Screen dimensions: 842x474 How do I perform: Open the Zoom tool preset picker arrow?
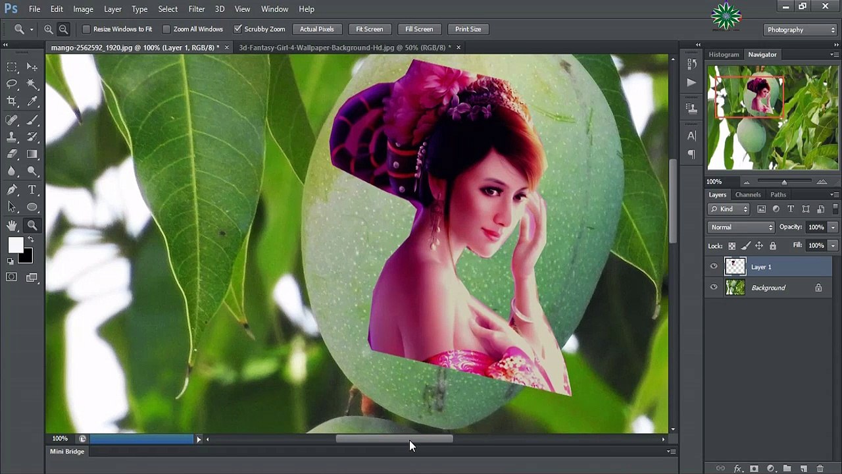pyautogui.click(x=31, y=30)
